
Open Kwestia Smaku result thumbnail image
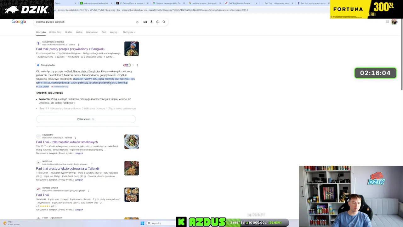point(132,195)
